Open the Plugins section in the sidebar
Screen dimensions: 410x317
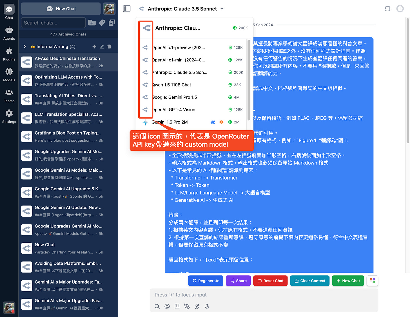tap(9, 54)
